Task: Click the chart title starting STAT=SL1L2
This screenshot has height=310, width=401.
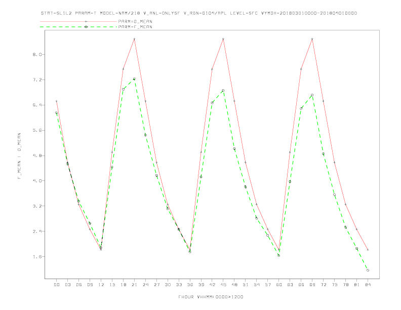Action: click(x=199, y=13)
